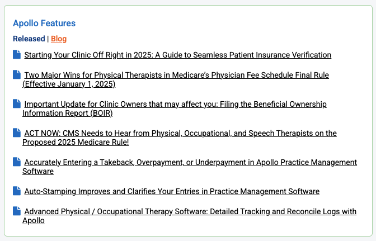The height and width of the screenshot is (241, 376).
Task: Click the file icon for Advanced Physical Therapy Software
Action: click(x=16, y=211)
